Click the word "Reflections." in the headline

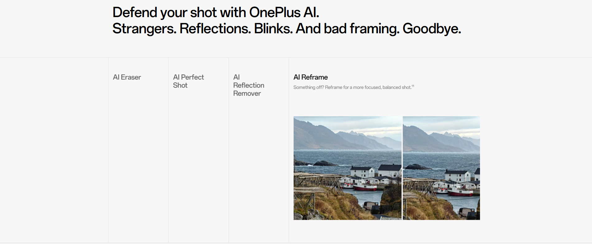[x=215, y=29]
